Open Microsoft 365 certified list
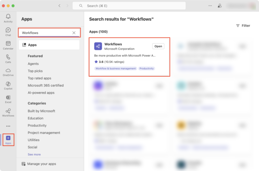259x171 pixels. click(46, 85)
